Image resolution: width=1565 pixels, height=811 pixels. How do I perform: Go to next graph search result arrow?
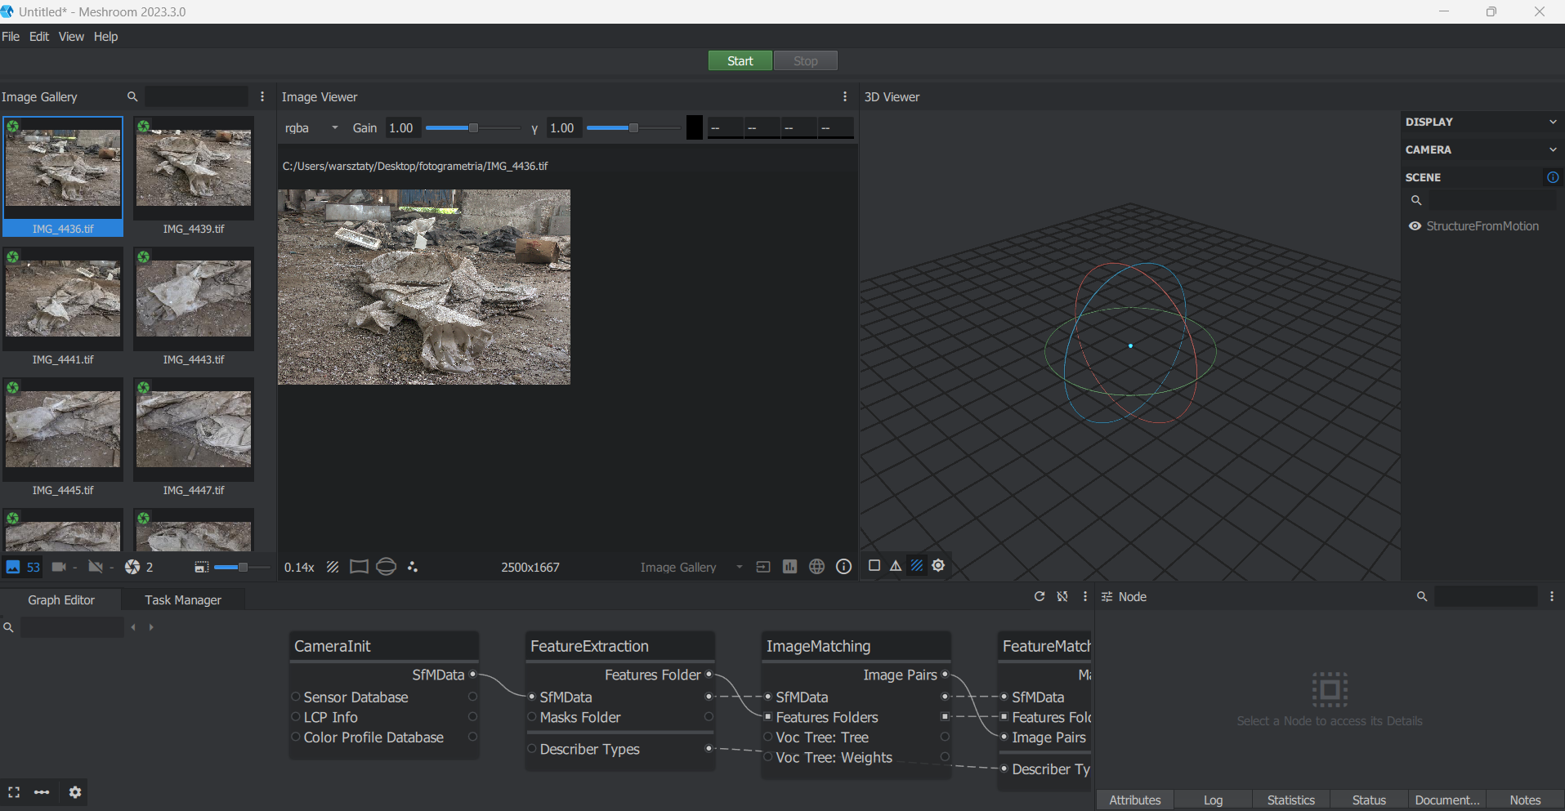coord(151,627)
